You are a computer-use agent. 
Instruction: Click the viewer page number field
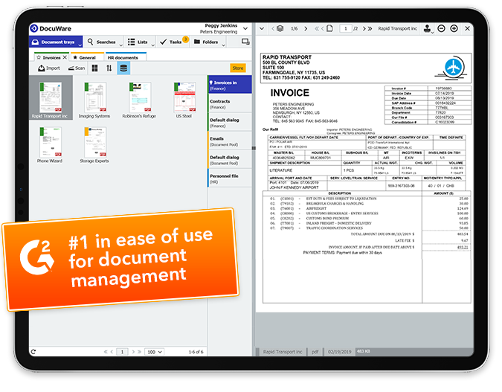tap(345, 28)
